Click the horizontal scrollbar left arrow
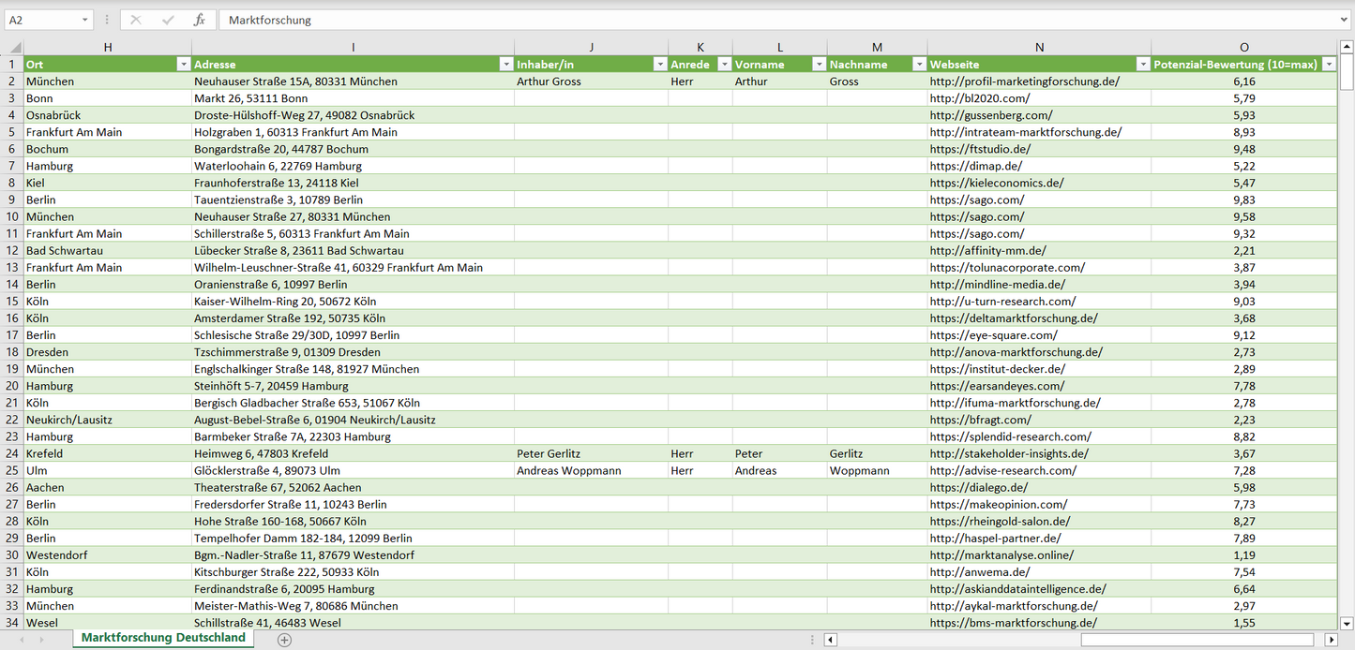The height and width of the screenshot is (650, 1355). [x=831, y=640]
